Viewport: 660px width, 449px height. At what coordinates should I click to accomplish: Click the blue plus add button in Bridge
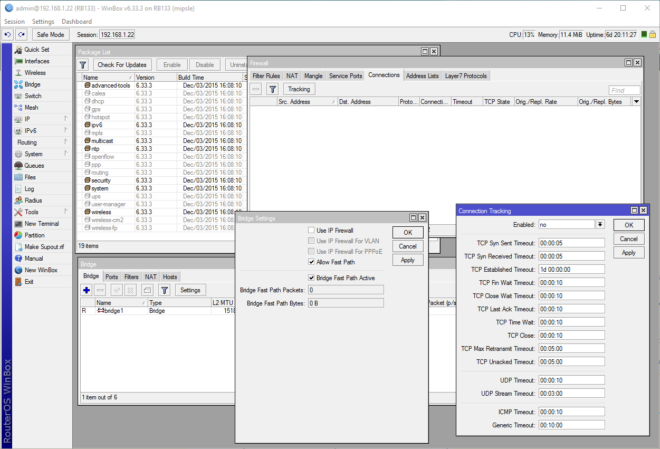coord(87,290)
